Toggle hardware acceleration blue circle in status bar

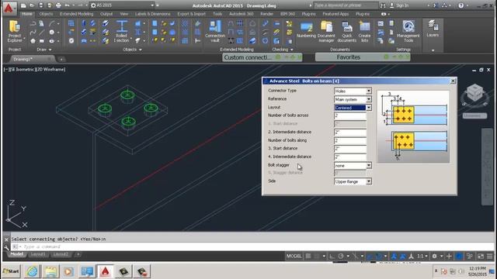click(459, 256)
